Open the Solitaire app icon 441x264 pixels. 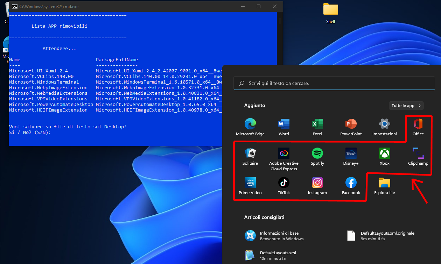[250, 157]
